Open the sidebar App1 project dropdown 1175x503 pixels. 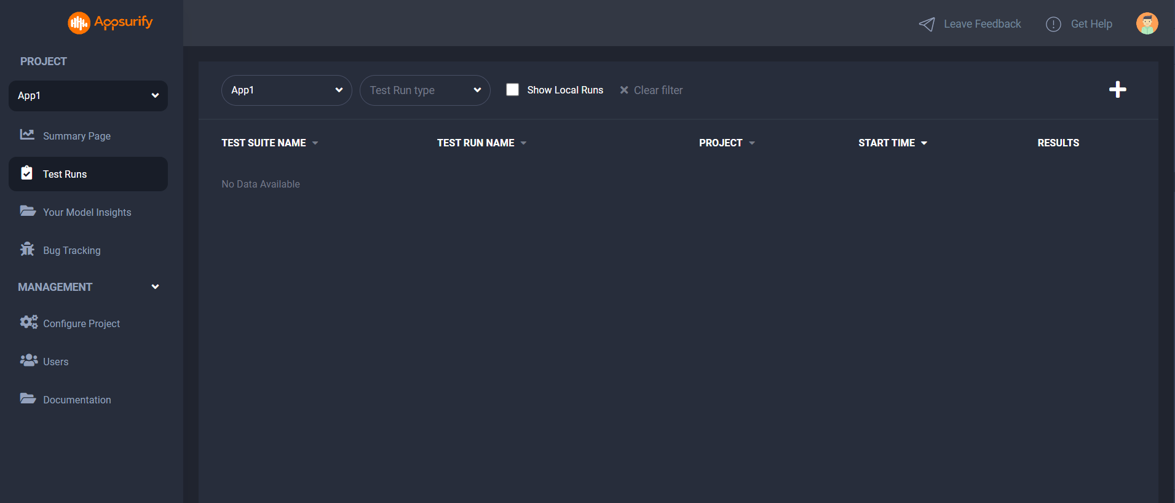[x=88, y=96]
